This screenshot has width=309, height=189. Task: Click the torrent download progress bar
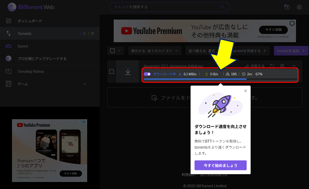pos(220,79)
